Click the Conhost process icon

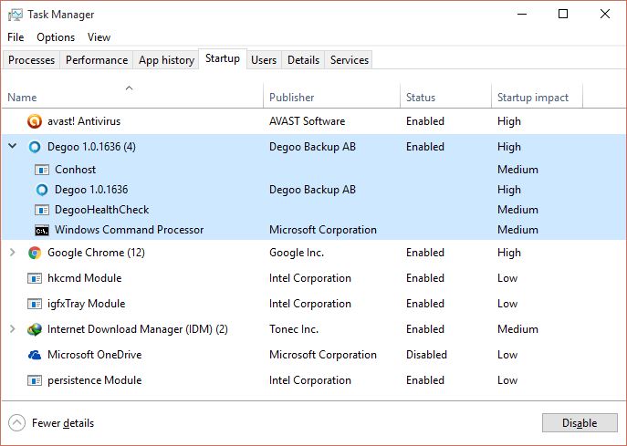point(42,170)
